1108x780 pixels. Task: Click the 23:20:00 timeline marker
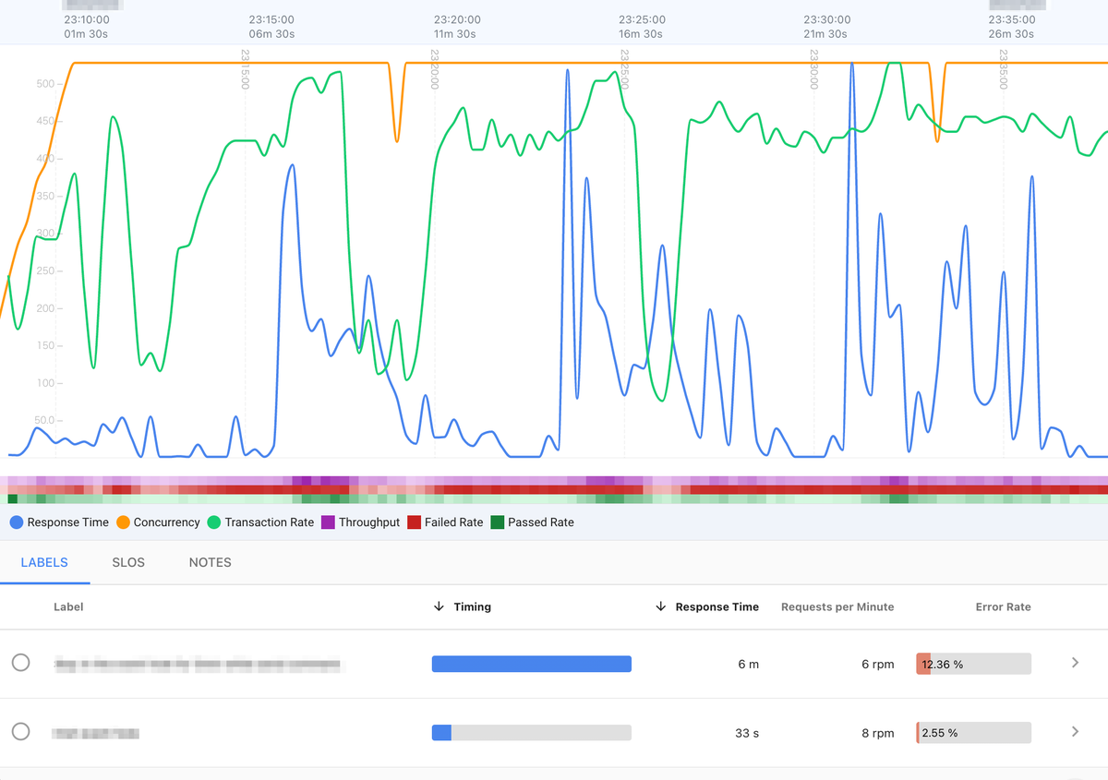coord(457,19)
